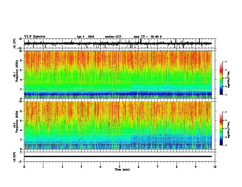Click the "4" kHz tick on ch.1 frequency axis
This screenshot has height=187, width=242.
tap(21, 80)
